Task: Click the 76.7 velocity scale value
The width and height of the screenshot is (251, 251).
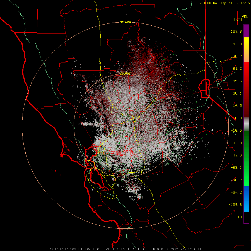Action: 237,56
